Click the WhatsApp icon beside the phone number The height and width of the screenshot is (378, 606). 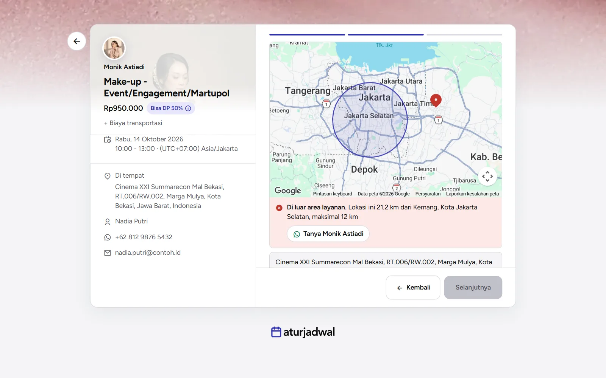click(108, 237)
